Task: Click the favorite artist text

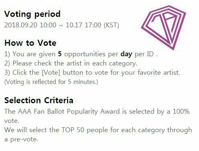Action: (159, 73)
